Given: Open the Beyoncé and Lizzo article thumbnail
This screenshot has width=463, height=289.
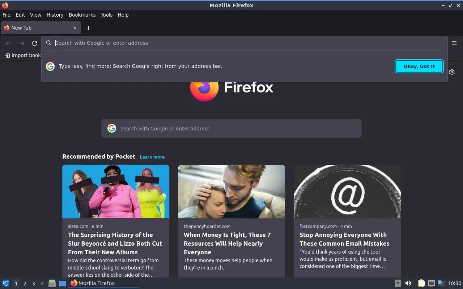Looking at the screenshot, I should (x=116, y=191).
